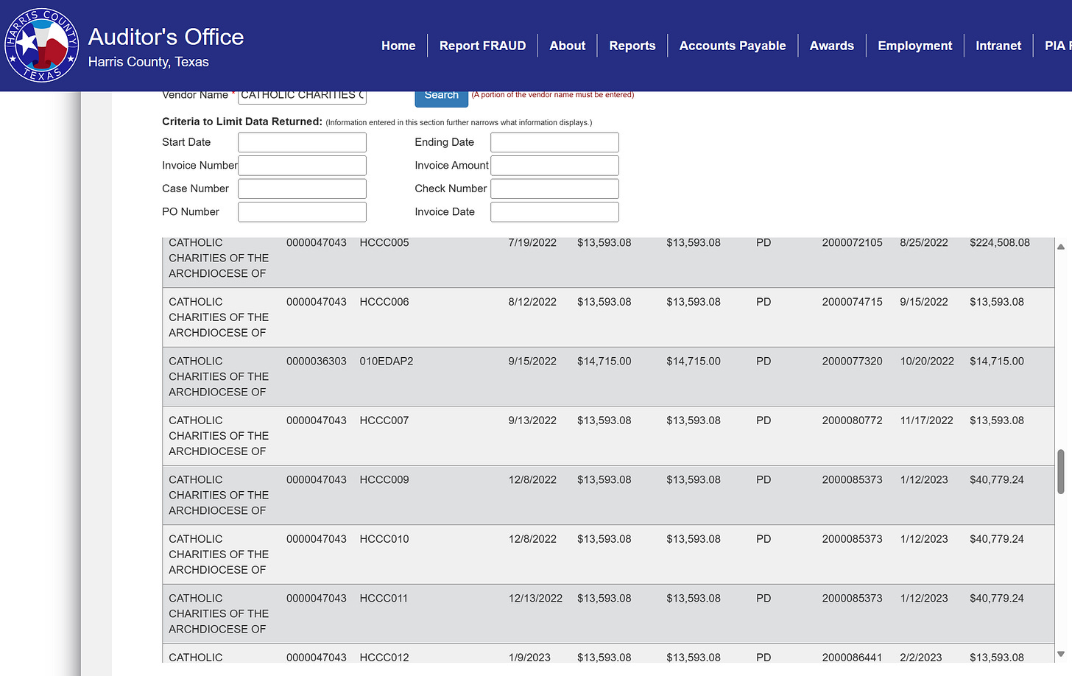The width and height of the screenshot is (1072, 676).
Task: Go to the Employment page
Action: (914, 46)
